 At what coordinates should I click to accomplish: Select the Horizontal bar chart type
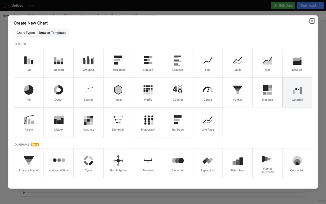118,63
